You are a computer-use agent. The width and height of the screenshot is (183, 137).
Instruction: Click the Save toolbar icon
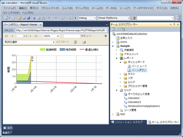24,18
